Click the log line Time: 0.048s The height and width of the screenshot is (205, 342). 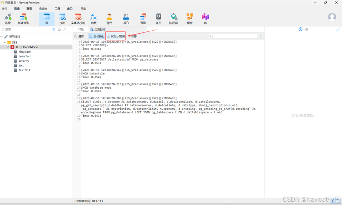91,49
